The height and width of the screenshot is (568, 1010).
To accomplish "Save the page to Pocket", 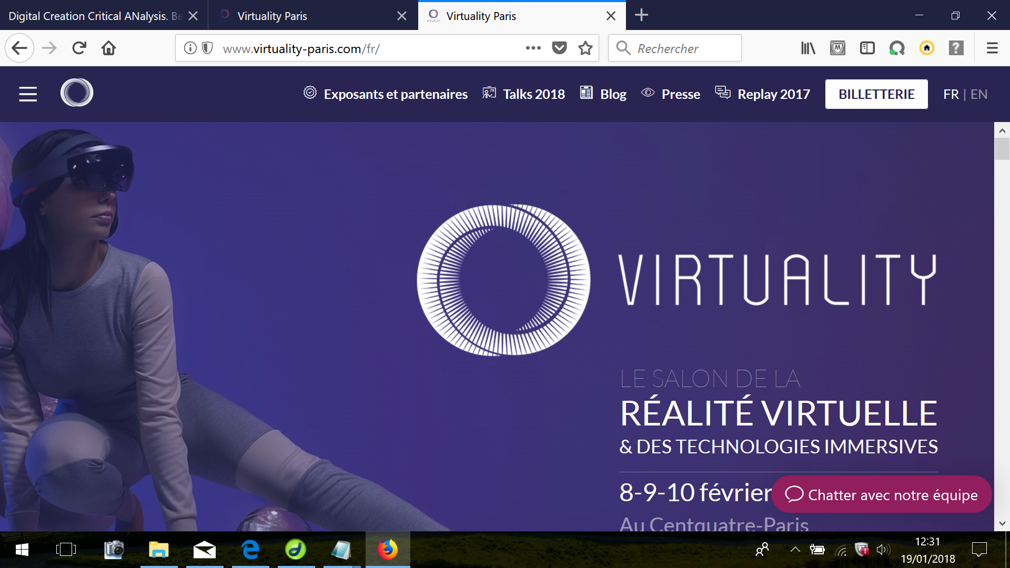I will coord(559,48).
